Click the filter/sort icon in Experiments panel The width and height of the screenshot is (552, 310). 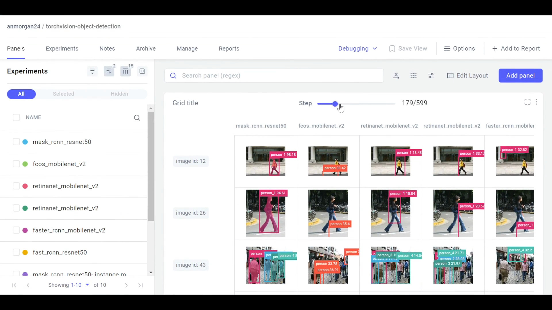92,71
